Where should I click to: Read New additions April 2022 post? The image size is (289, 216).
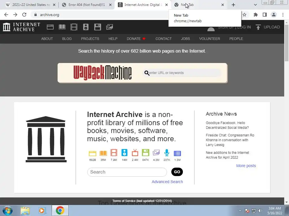(x=227, y=155)
